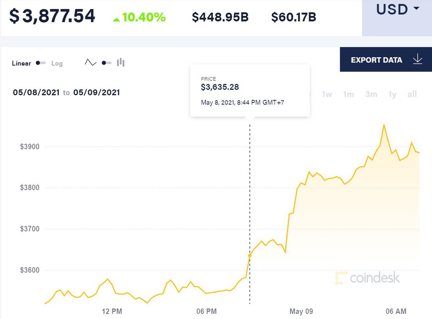Show the all-time range
This screenshot has height=319, width=432.
pyautogui.click(x=412, y=94)
